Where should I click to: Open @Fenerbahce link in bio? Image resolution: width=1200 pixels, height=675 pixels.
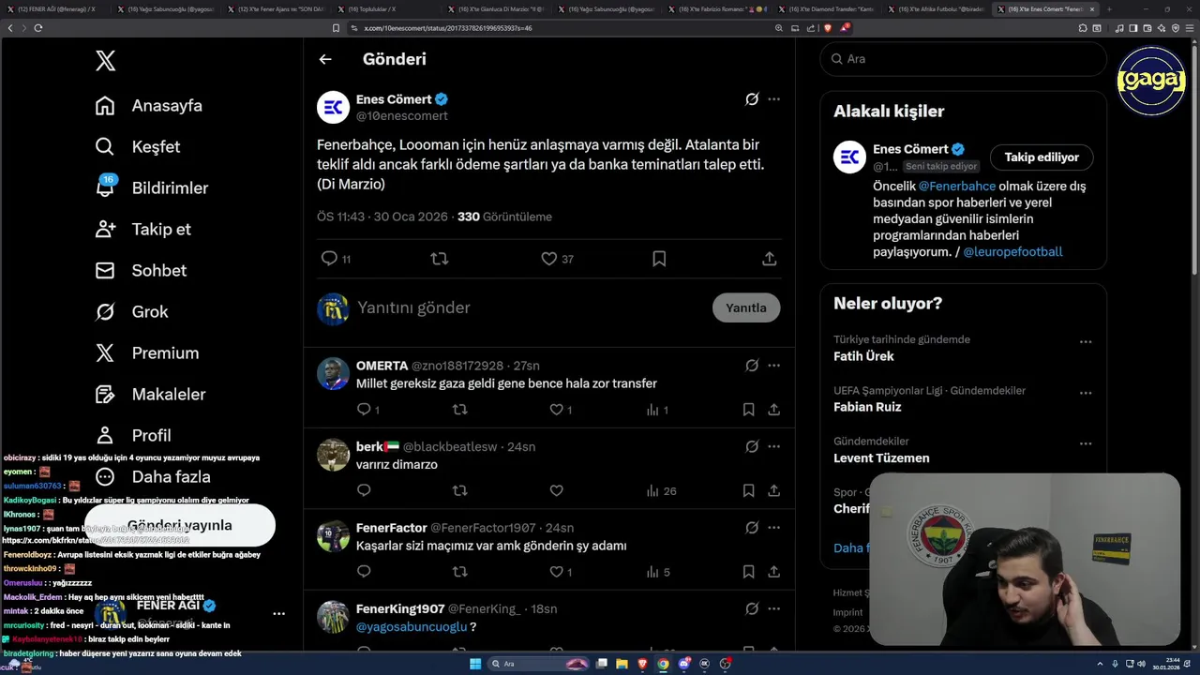pyautogui.click(x=956, y=187)
